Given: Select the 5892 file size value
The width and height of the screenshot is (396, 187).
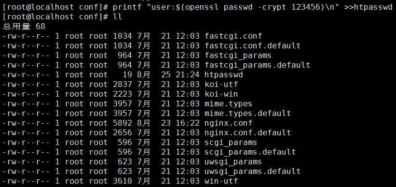Looking at the screenshot, I should [x=123, y=123].
